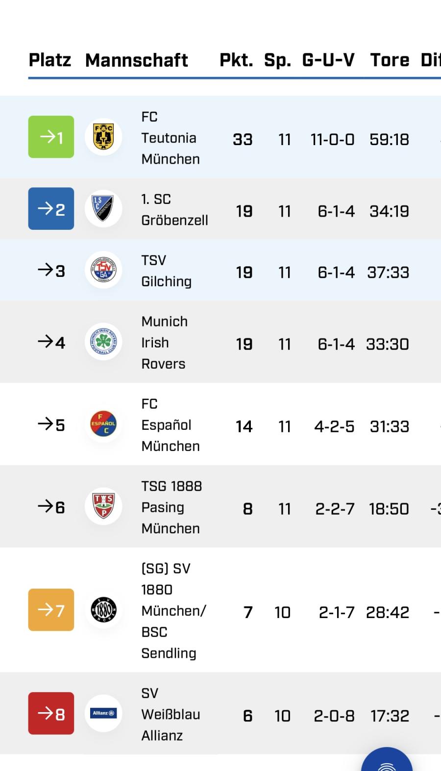Screen dimensions: 441x771
Task: Open SV Weißblau Allianz team page
Action: point(170,714)
